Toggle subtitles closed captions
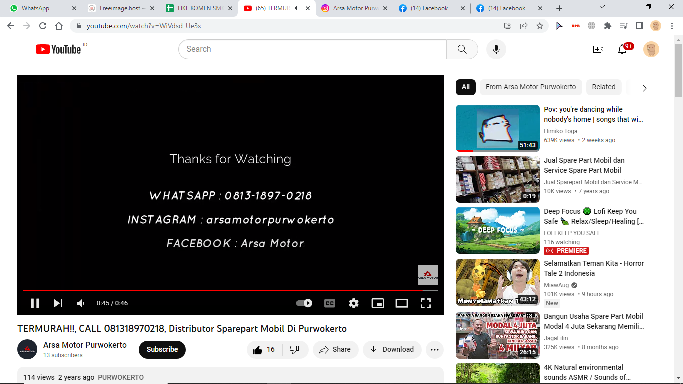Image resolution: width=683 pixels, height=384 pixels. 330,303
